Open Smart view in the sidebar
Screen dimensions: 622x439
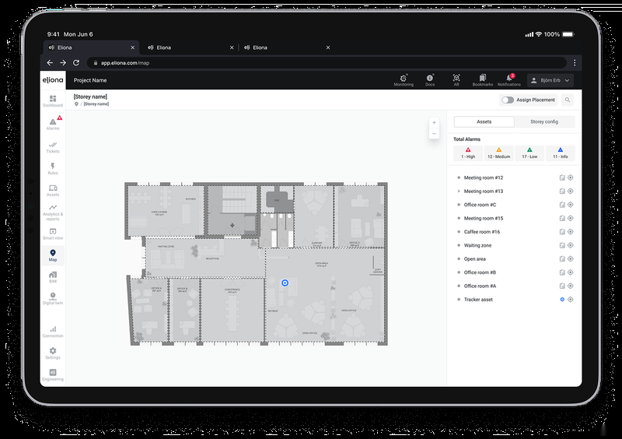tap(53, 234)
